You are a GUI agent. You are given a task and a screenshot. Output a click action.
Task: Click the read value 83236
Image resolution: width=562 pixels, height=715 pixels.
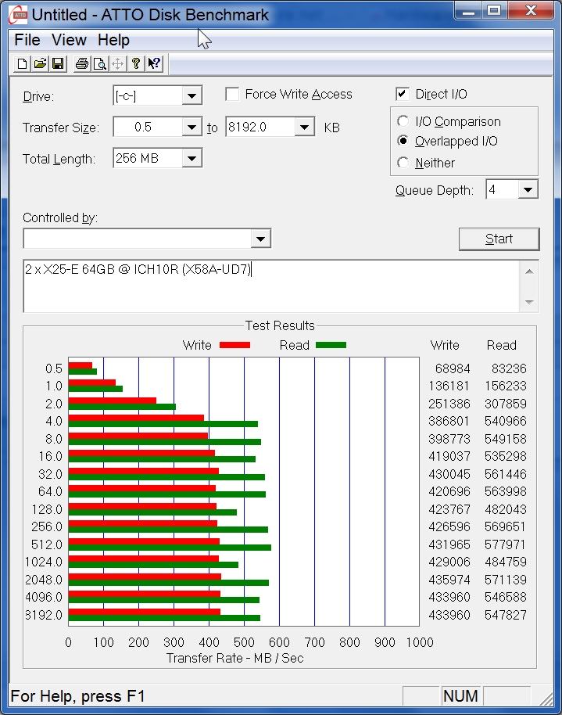[509, 368]
